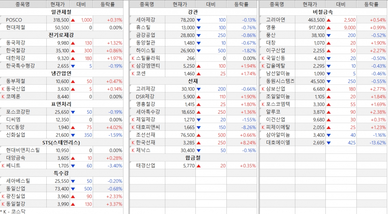This screenshot has height=214, width=388.
Task: Click the K marker next to 스틸플라워
Action: coord(133,58)
